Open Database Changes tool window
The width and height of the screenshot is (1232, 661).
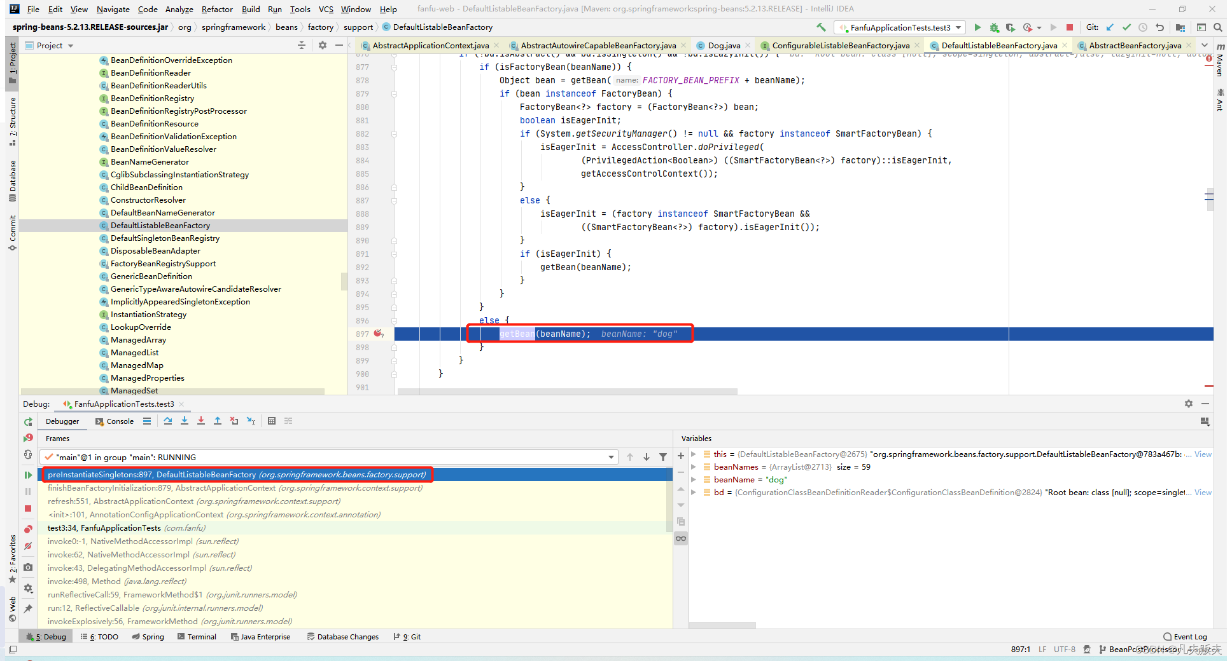pyautogui.click(x=342, y=637)
